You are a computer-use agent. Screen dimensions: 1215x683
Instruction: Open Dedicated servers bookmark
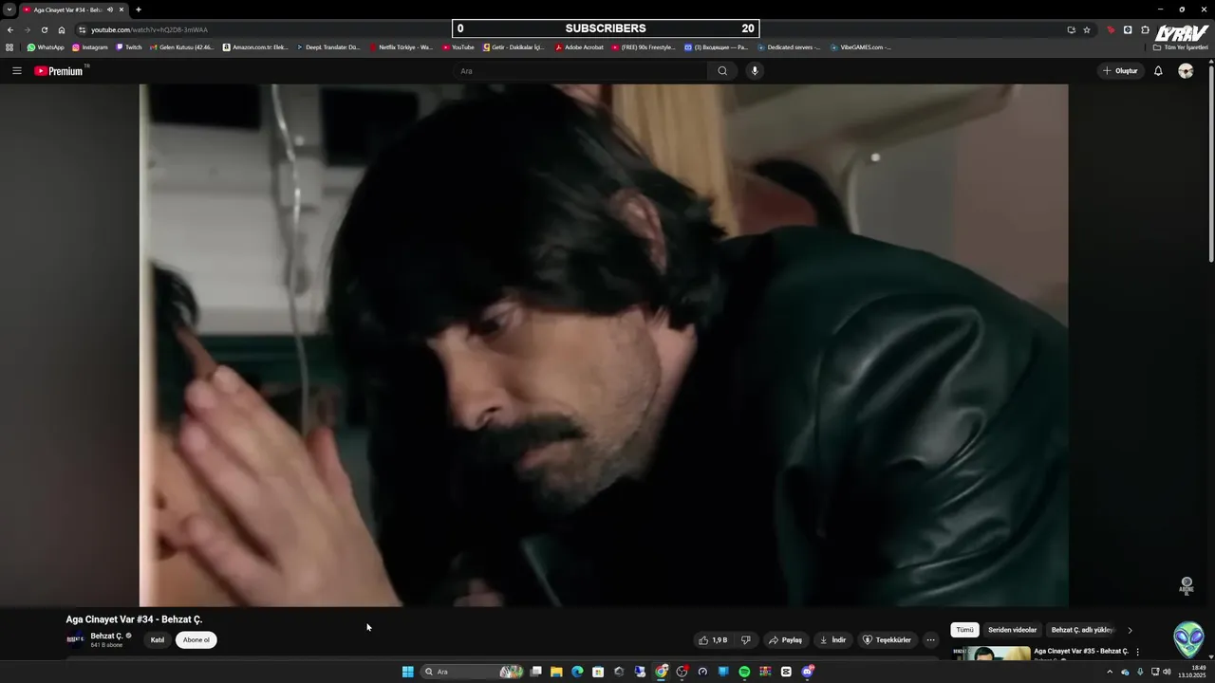pos(790,47)
